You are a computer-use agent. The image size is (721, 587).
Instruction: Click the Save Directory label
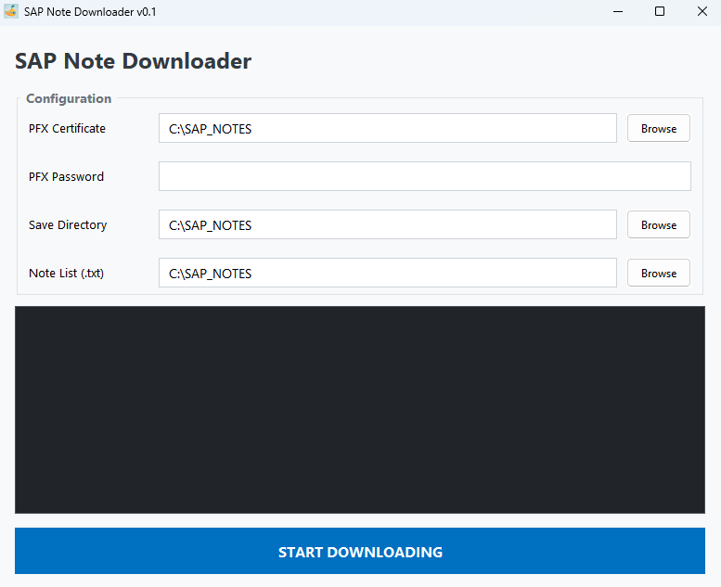pyautogui.click(x=68, y=225)
